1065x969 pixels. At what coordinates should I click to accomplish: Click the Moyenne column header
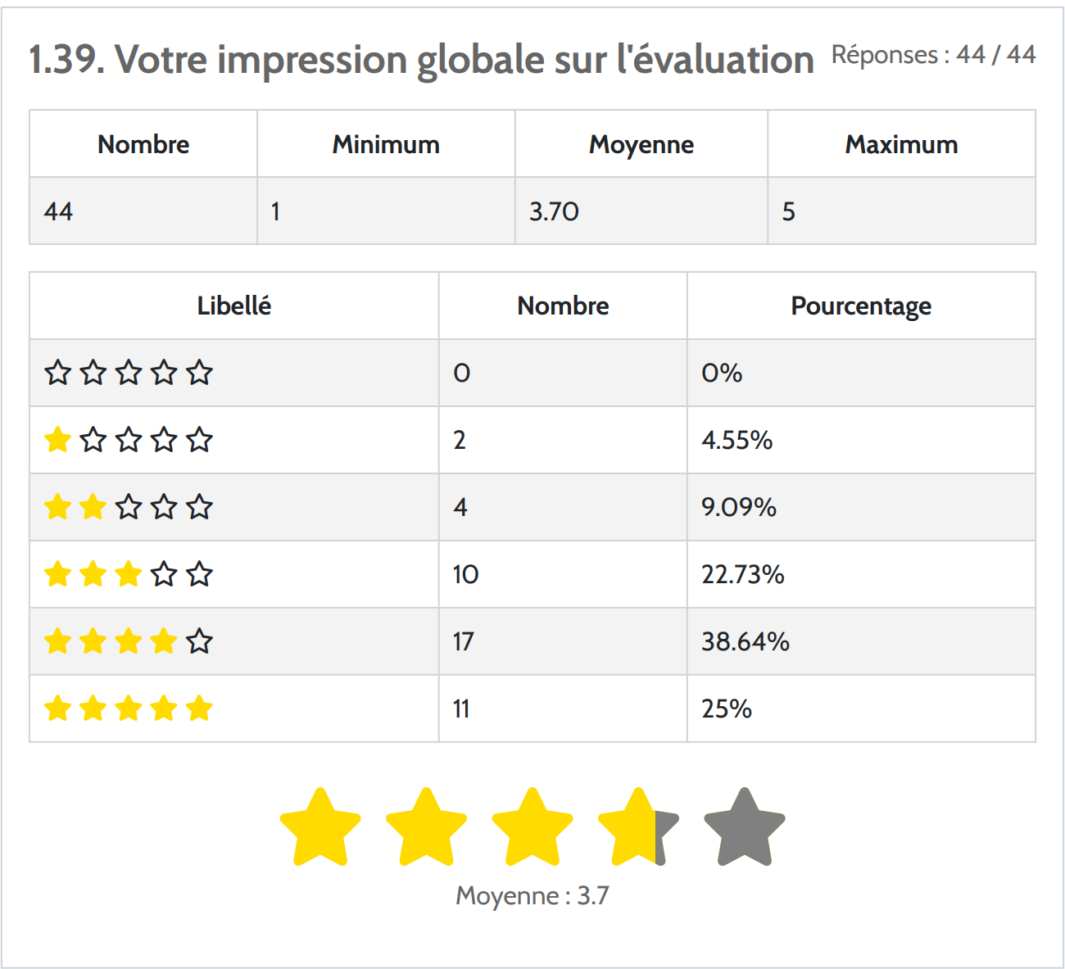click(641, 144)
